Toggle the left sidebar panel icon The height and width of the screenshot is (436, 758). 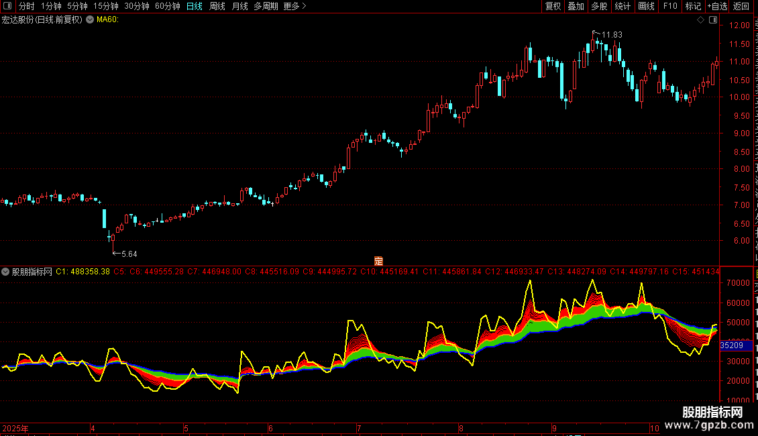[x=7, y=6]
